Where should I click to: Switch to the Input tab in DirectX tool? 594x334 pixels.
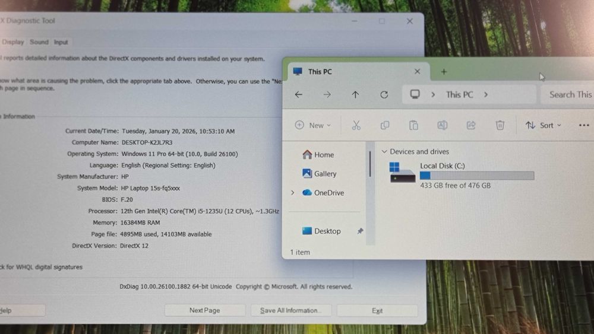point(61,42)
